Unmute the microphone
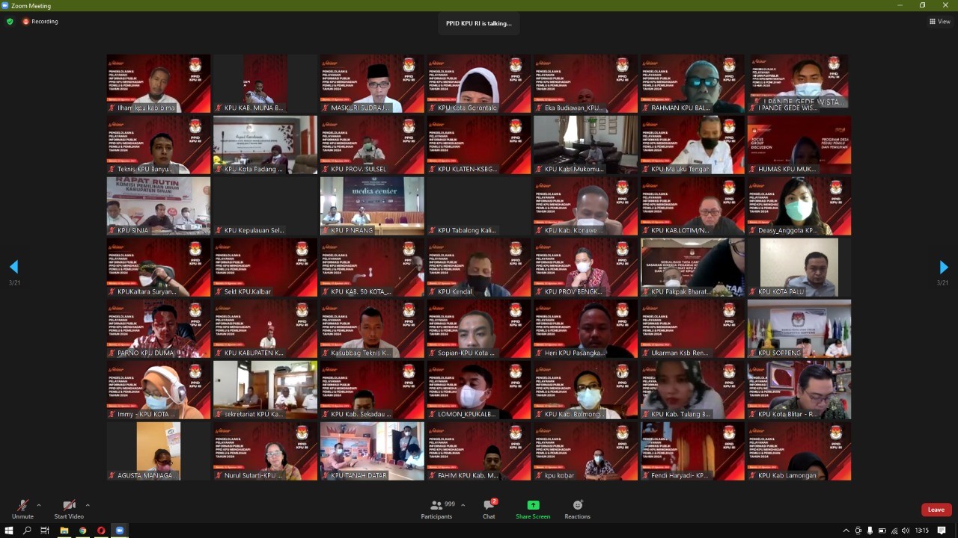 coord(22,508)
